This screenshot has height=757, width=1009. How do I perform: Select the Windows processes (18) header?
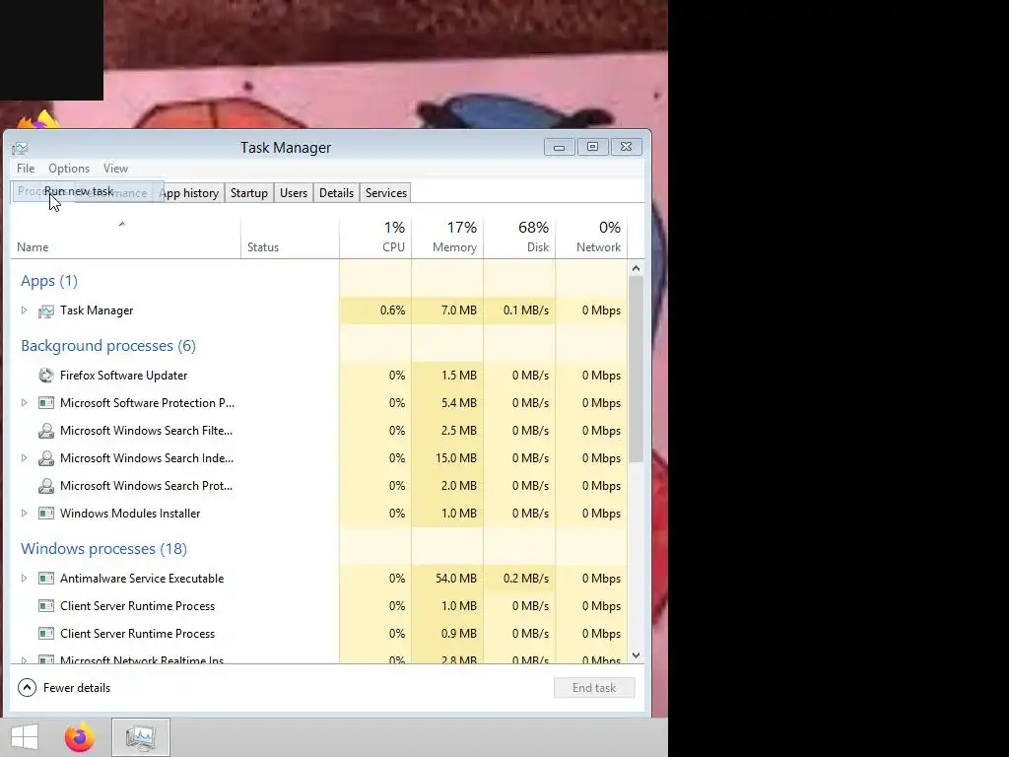point(103,549)
